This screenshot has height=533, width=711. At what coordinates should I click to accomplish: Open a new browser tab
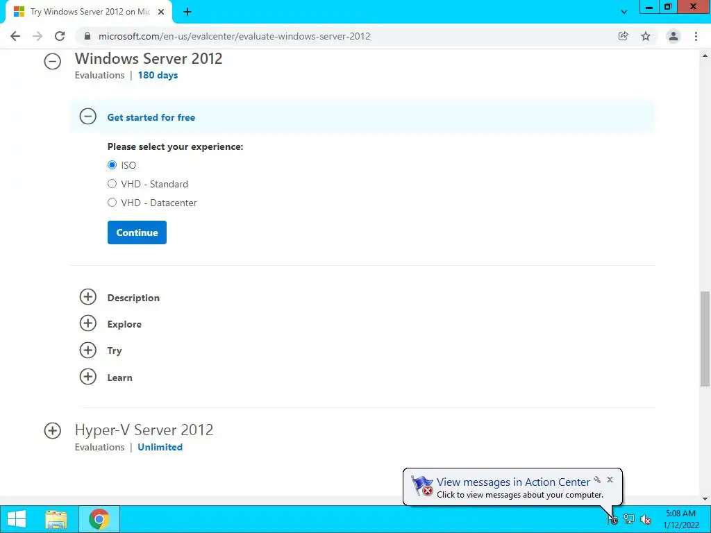click(x=187, y=12)
